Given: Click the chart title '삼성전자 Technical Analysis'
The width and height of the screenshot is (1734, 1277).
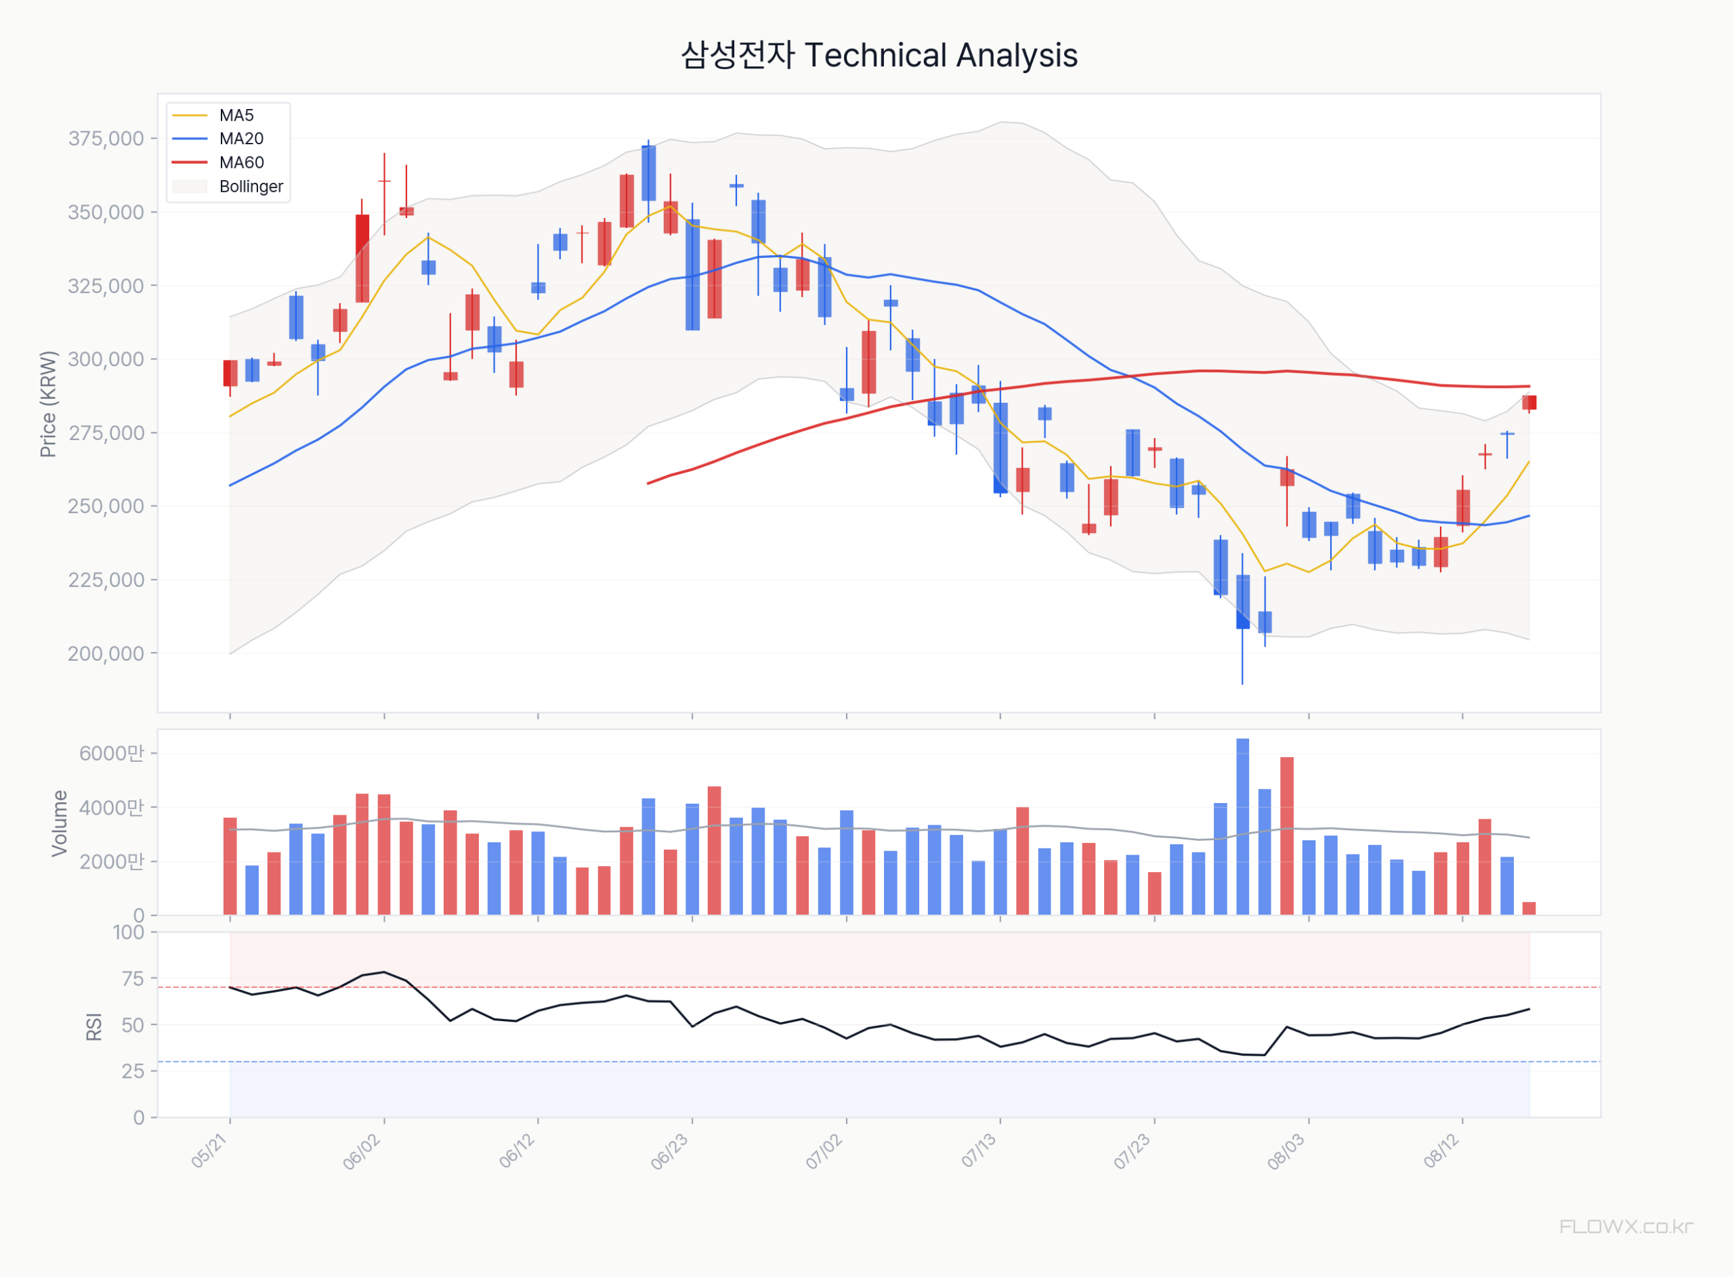Looking at the screenshot, I should [x=879, y=55].
